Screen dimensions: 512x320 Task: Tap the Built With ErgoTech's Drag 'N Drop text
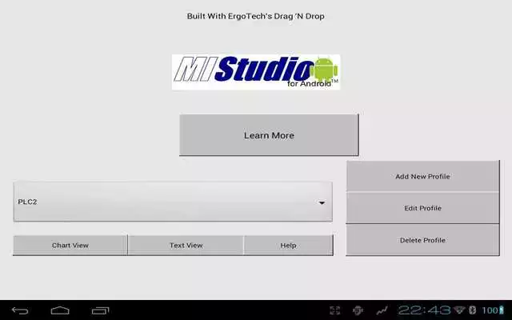coord(256,16)
